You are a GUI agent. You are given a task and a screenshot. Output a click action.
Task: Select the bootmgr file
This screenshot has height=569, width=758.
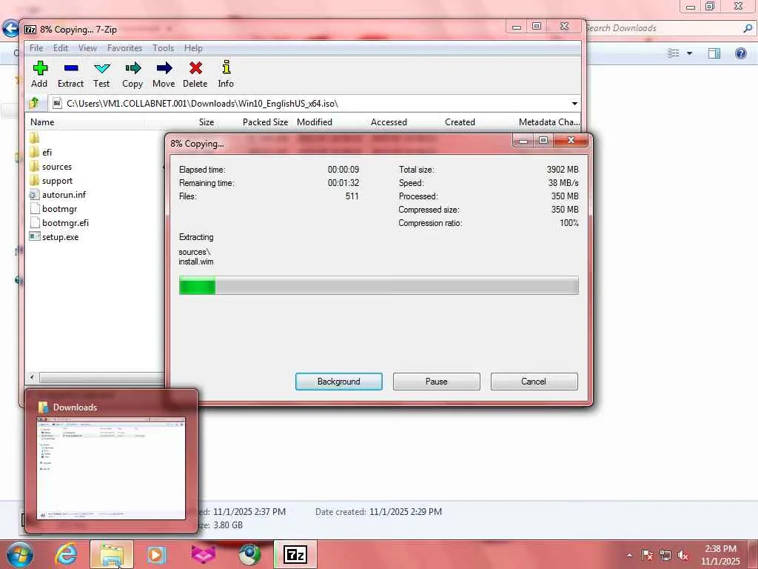(53, 208)
